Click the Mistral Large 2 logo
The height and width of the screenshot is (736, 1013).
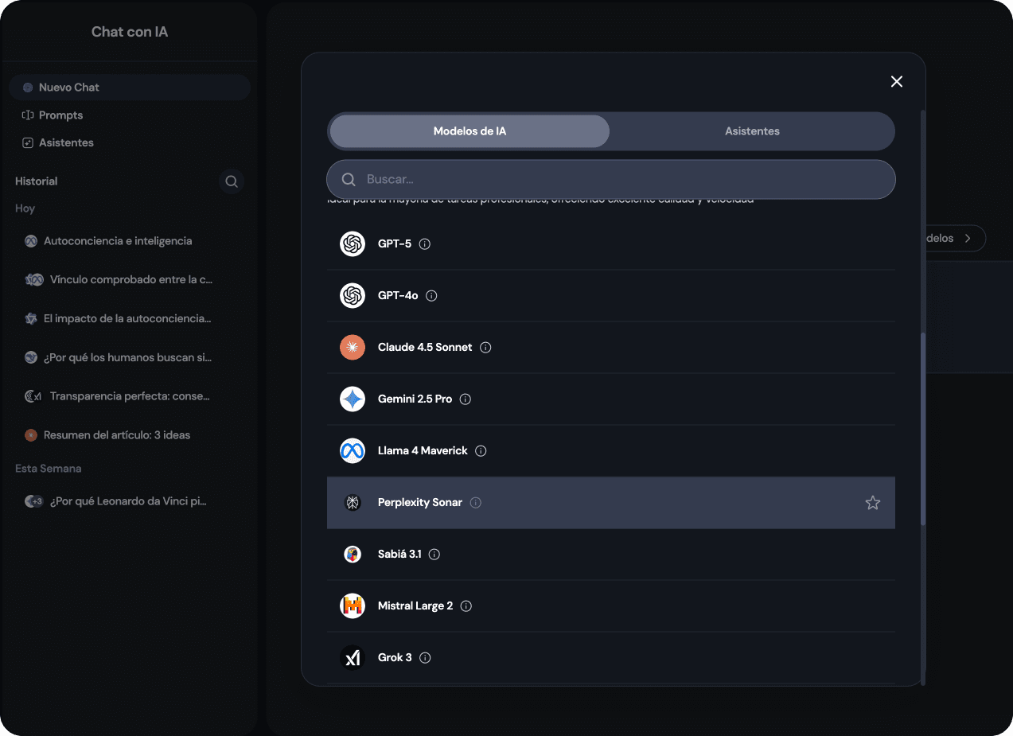(353, 606)
